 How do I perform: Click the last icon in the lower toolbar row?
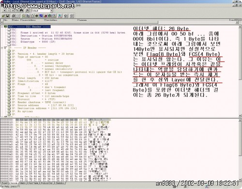point(72,16)
